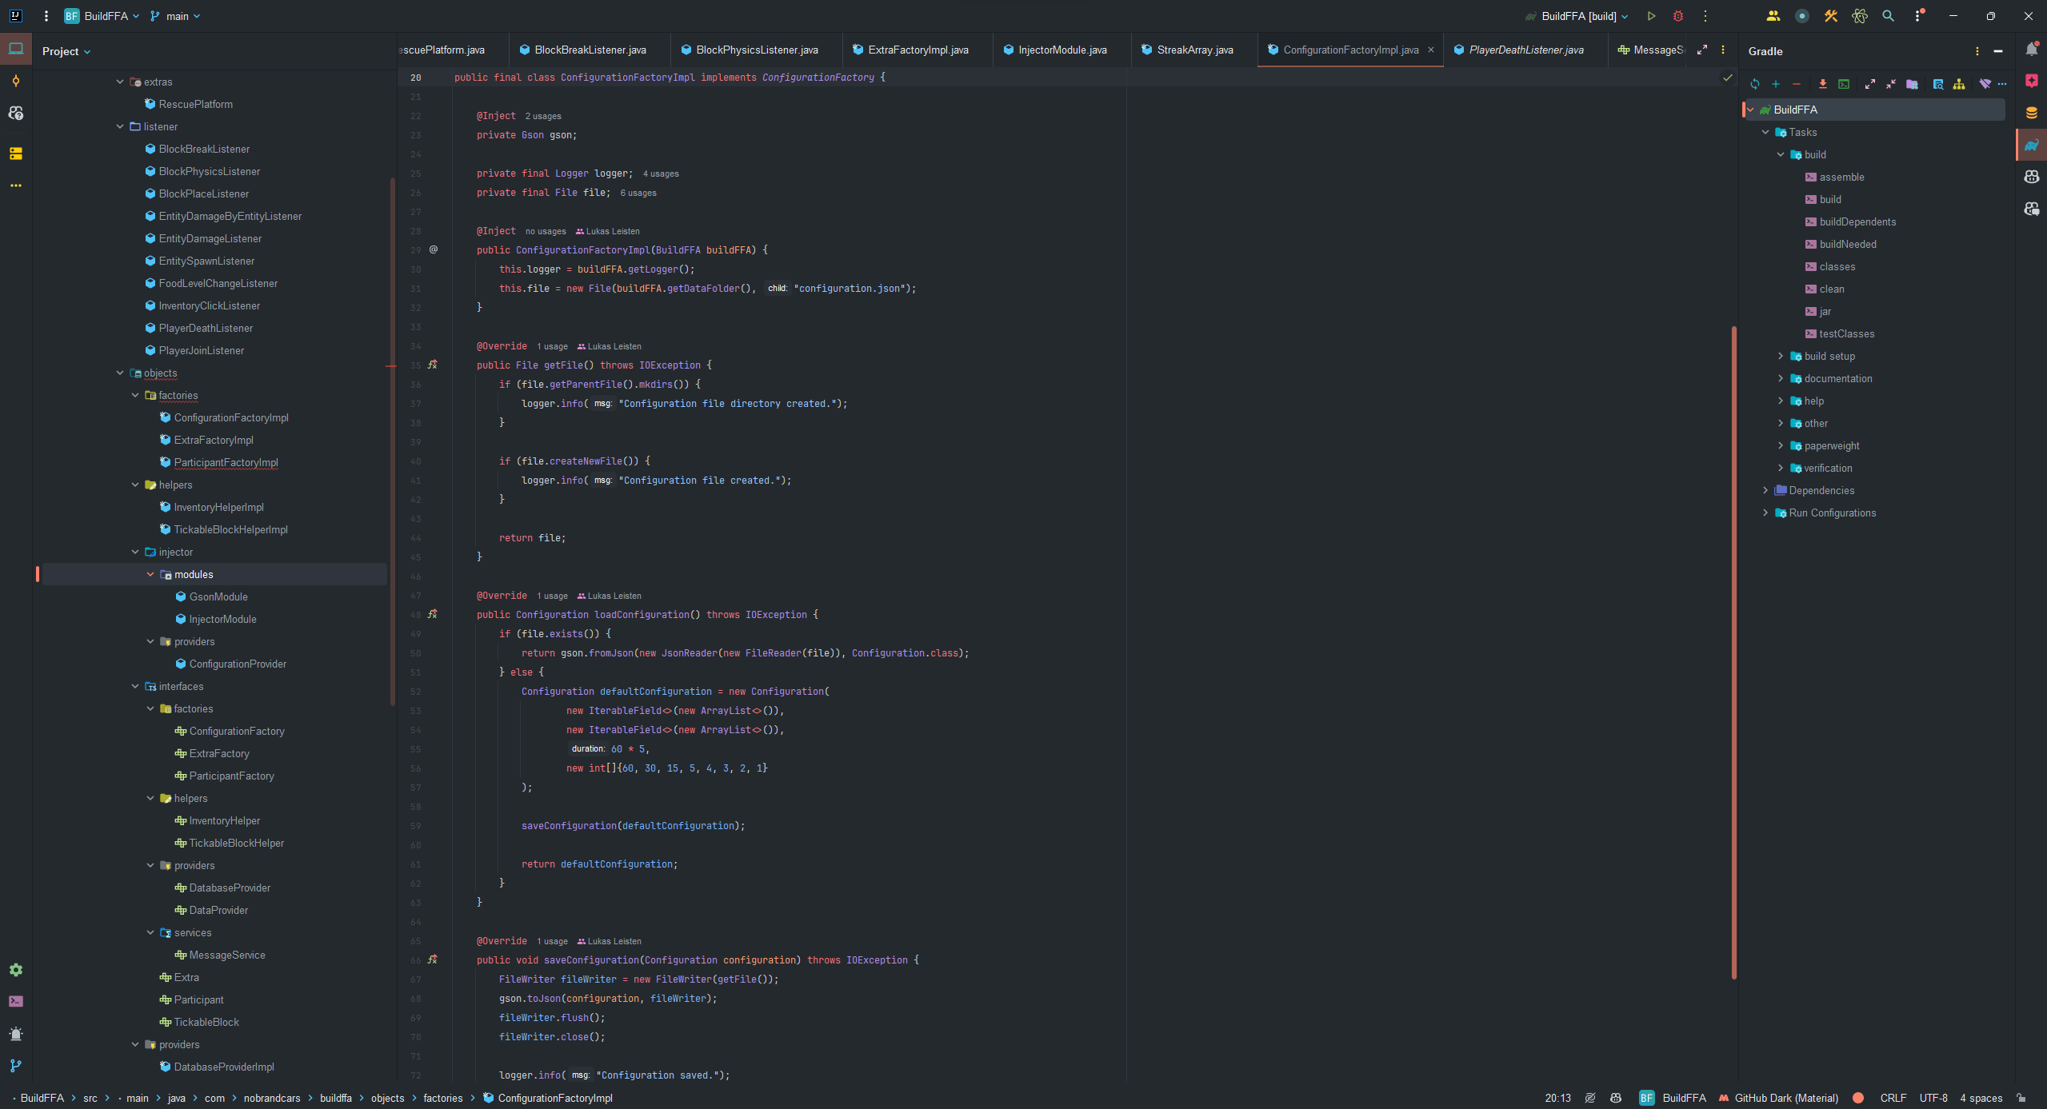Click the Search Everywhere magnifier icon
Viewport: 2047px width, 1109px height.
[1888, 16]
